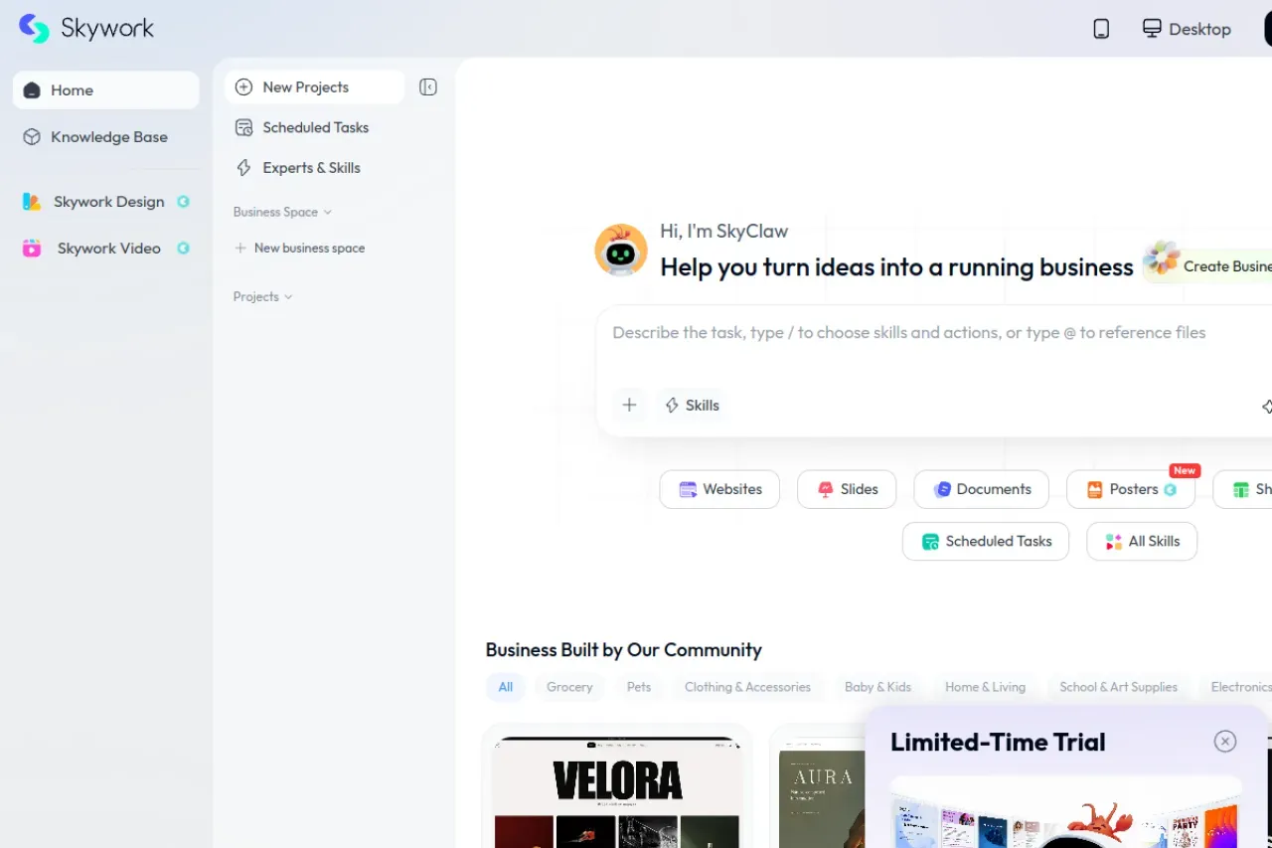Viewport: 1272px width, 848px height.
Task: Open Experts & Skills
Action: pyautogui.click(x=314, y=168)
